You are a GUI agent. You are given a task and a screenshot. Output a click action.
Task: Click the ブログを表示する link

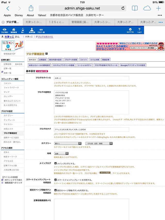pos(45,37)
